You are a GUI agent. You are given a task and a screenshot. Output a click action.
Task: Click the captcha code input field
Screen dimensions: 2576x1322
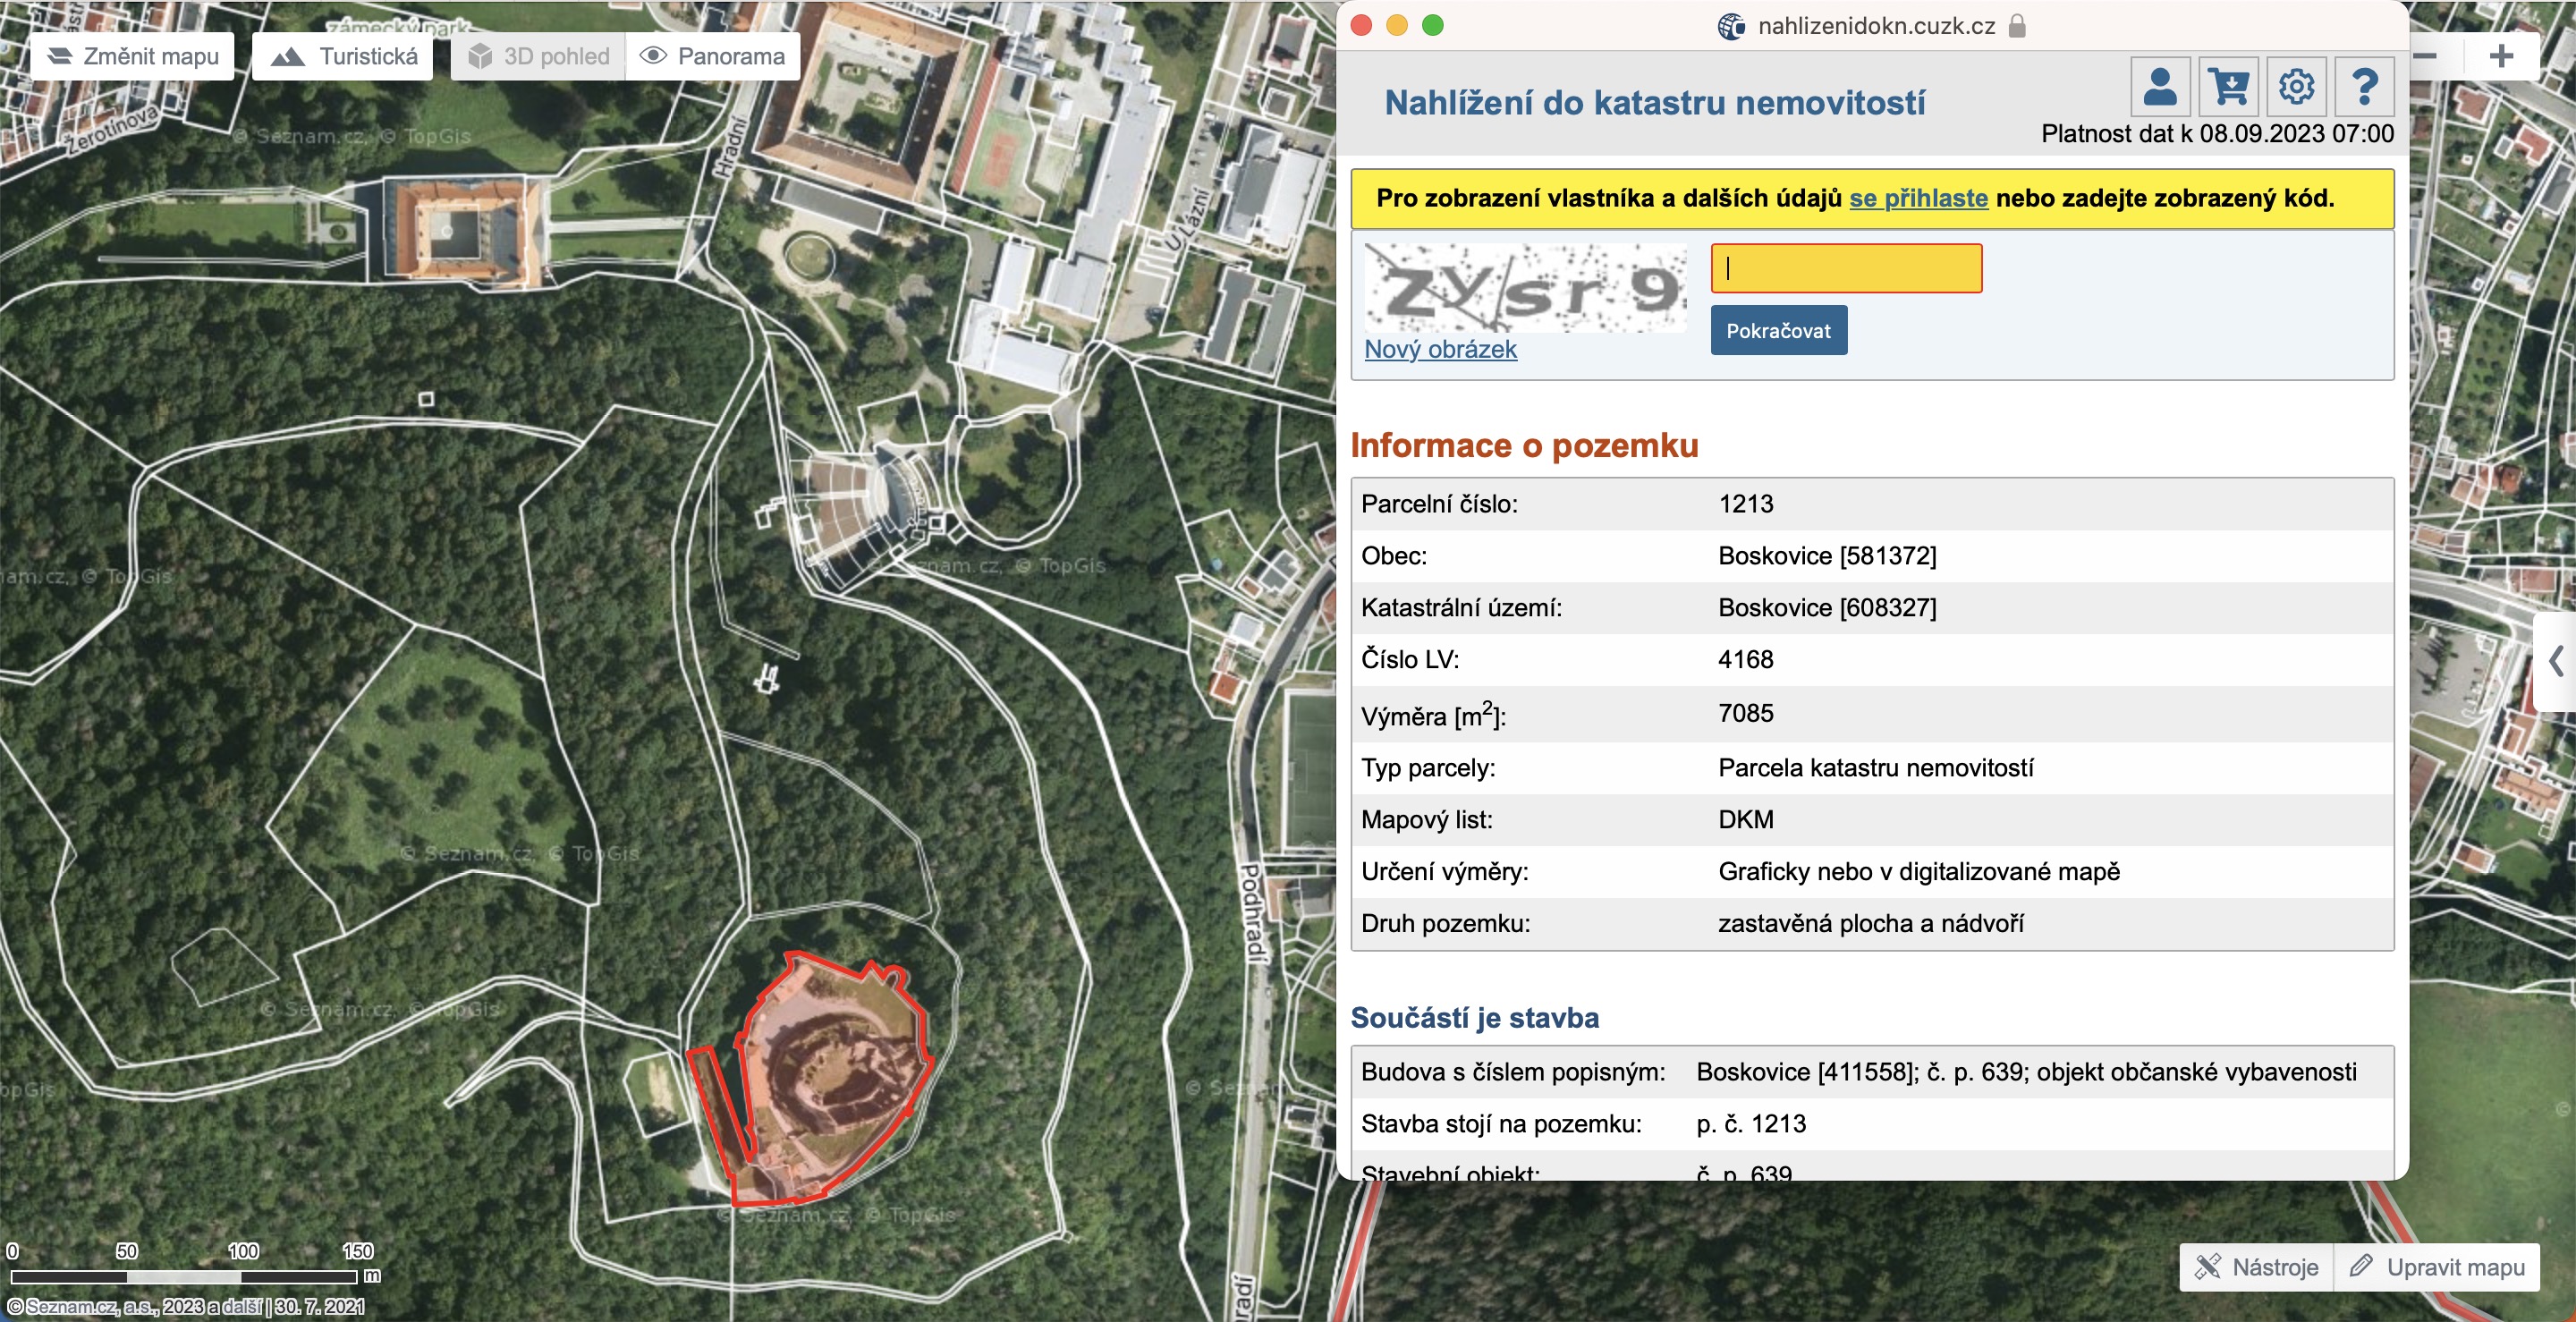tap(1846, 268)
